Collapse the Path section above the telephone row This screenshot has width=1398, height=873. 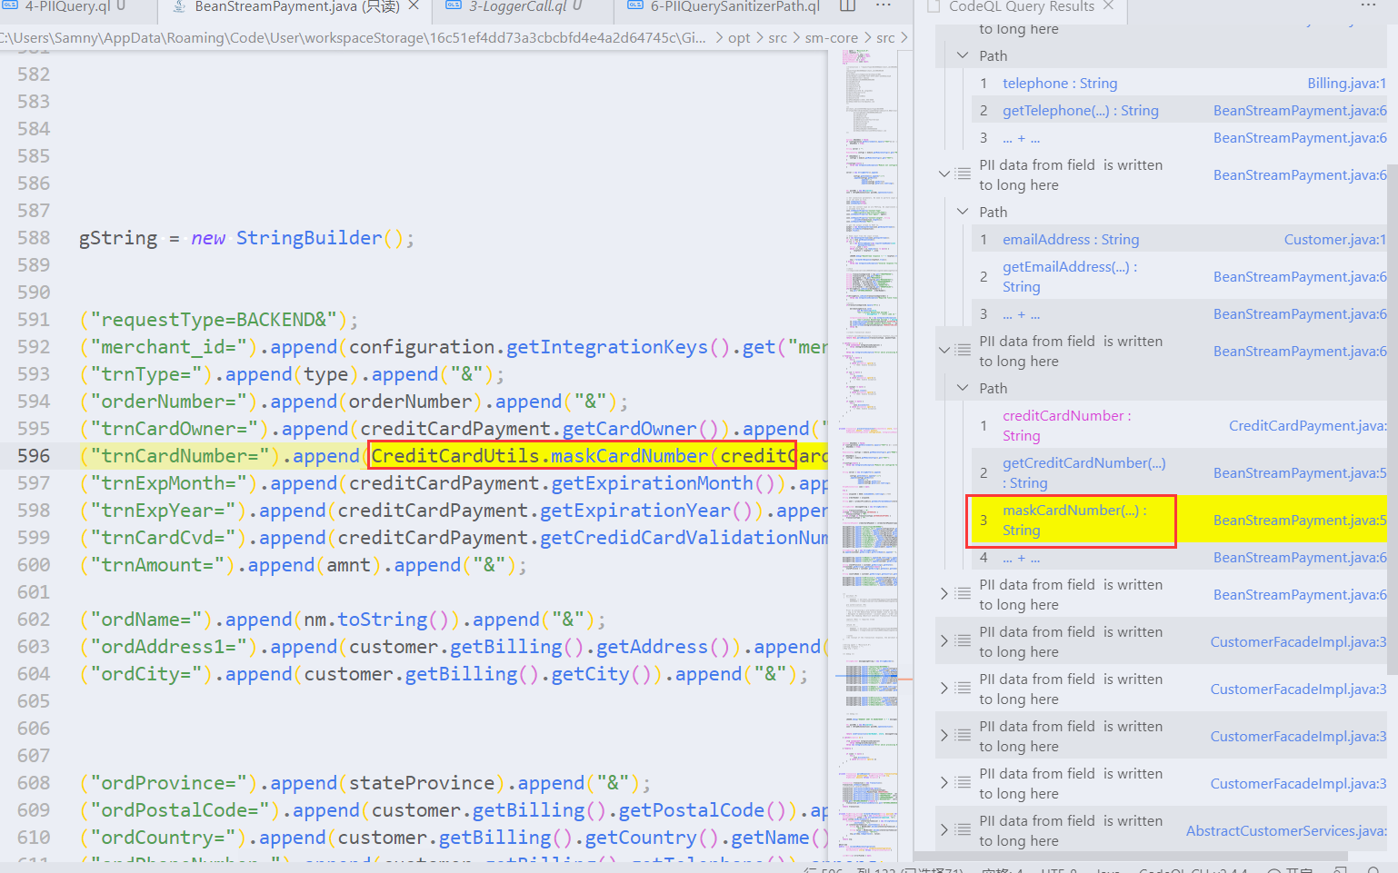click(963, 55)
